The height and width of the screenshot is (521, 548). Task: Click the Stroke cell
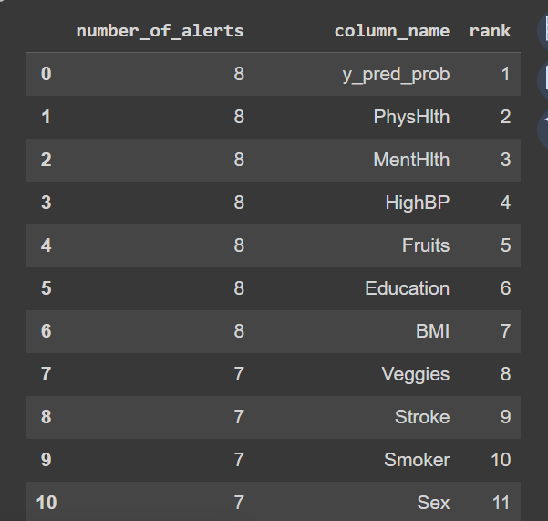pos(421,417)
